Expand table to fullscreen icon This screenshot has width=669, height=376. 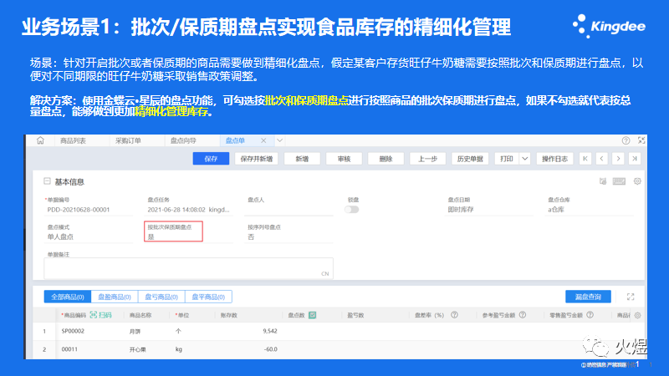pyautogui.click(x=631, y=297)
